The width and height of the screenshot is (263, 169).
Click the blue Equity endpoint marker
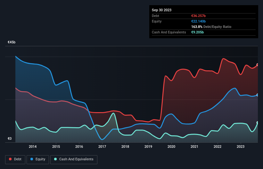click(258, 95)
